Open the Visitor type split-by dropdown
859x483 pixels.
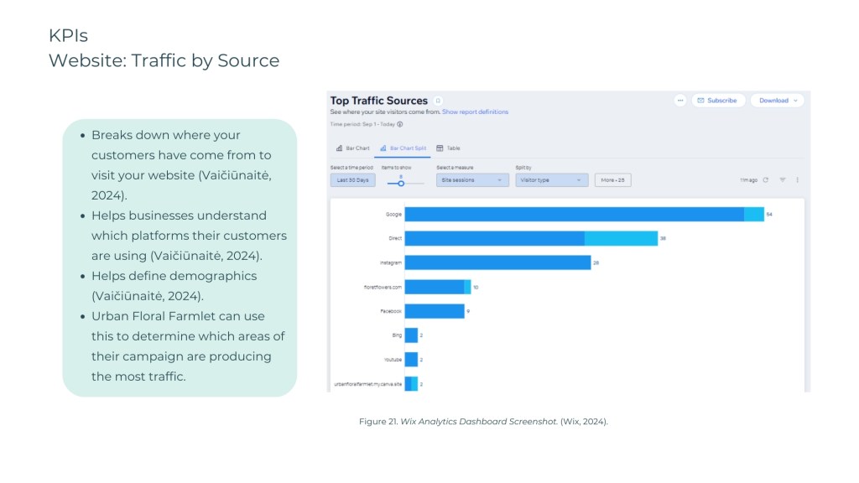551,179
